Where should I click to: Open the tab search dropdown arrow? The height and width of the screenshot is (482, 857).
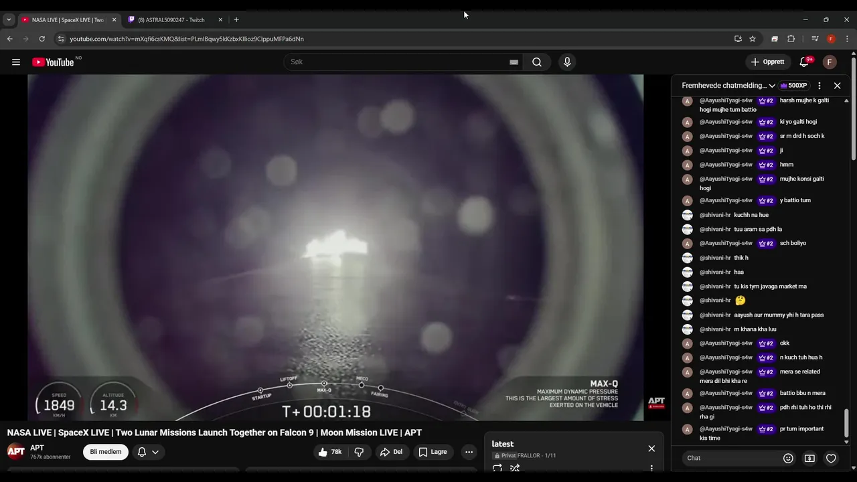coord(9,19)
